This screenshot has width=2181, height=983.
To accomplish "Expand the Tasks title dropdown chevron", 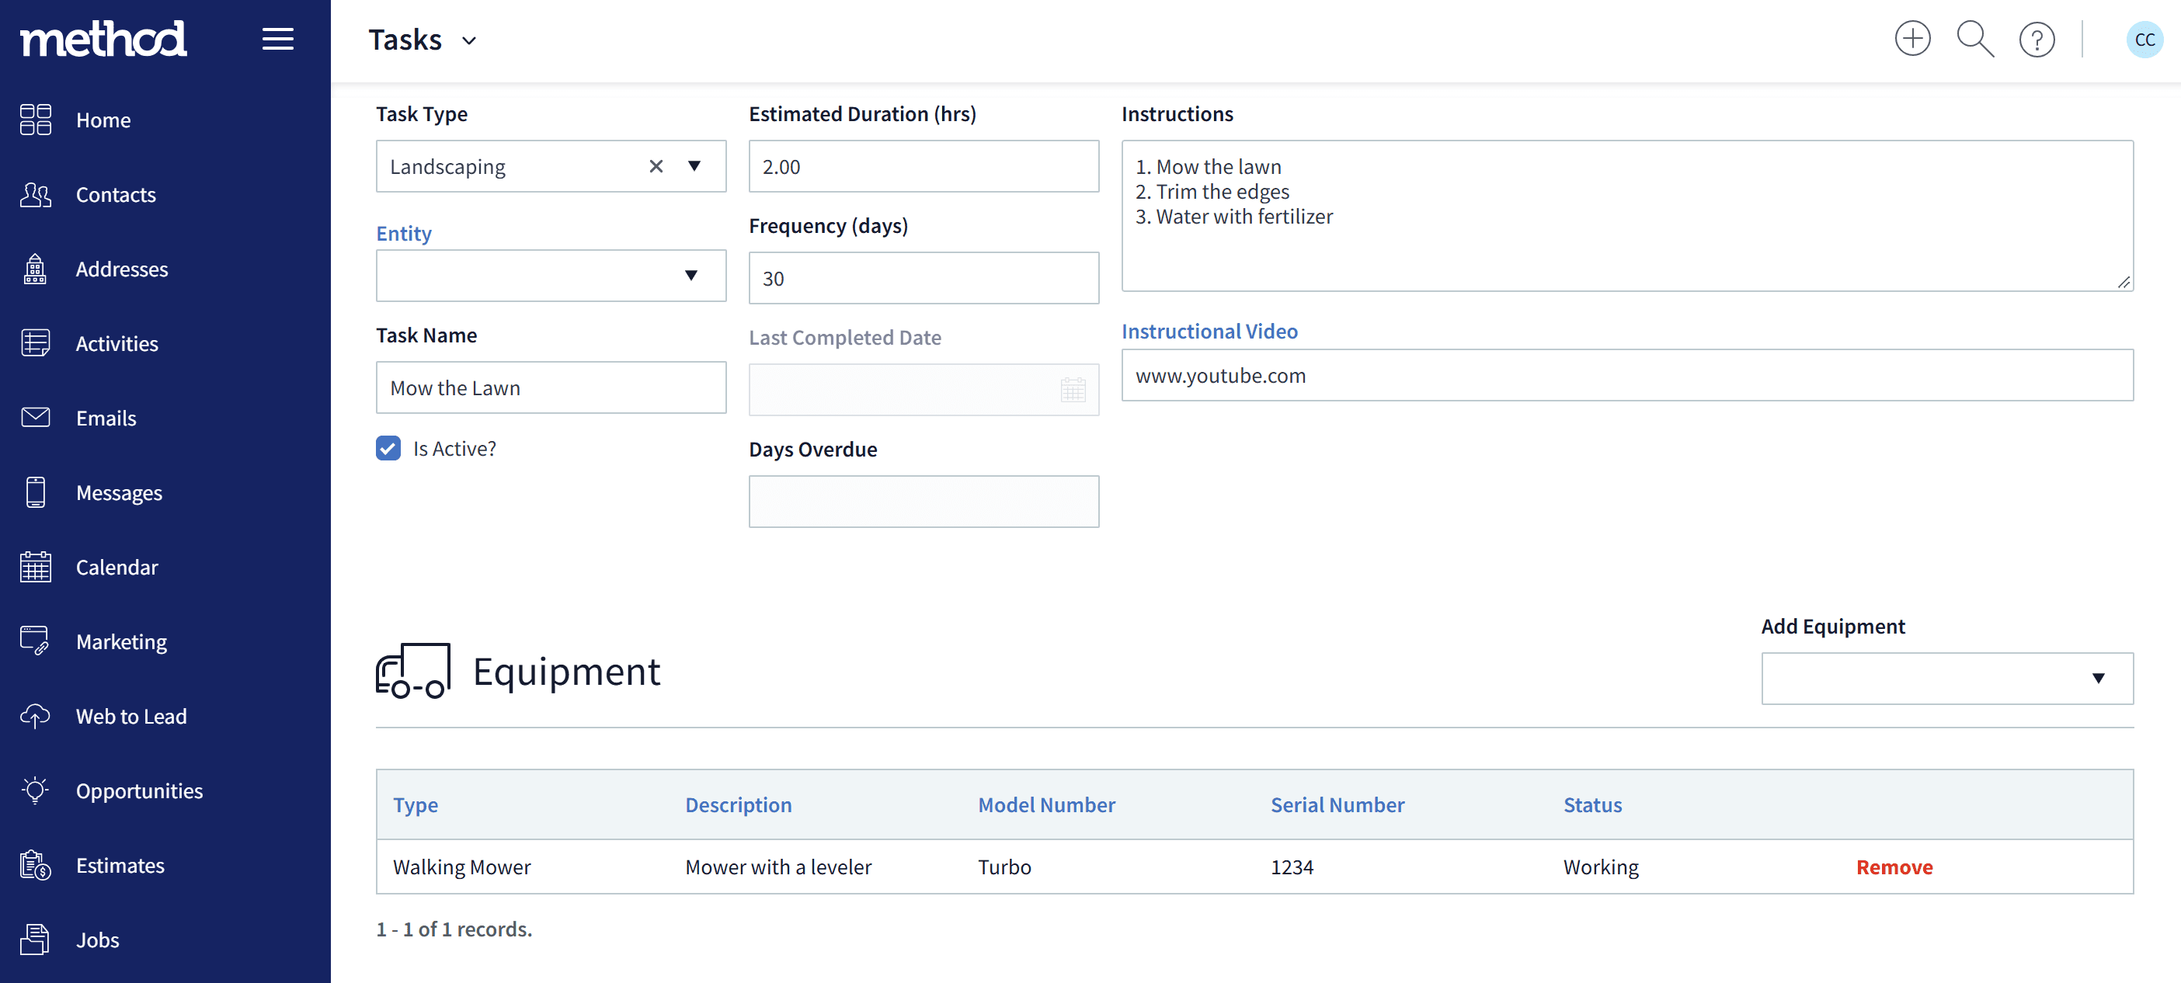I will pyautogui.click(x=469, y=40).
